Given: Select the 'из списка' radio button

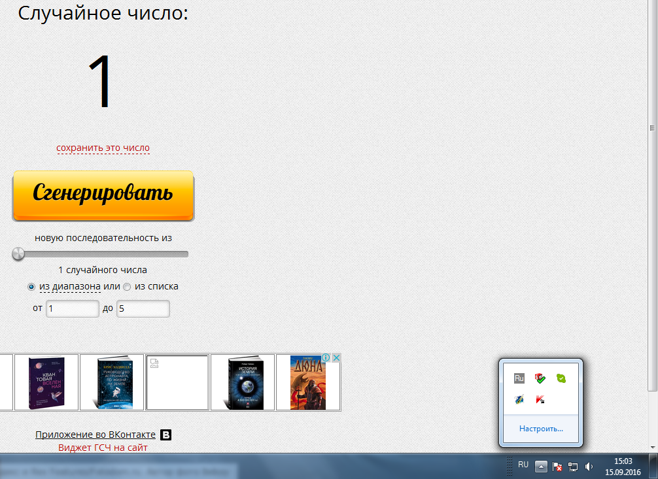Looking at the screenshot, I should (x=127, y=287).
